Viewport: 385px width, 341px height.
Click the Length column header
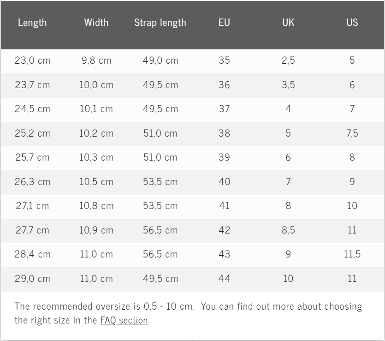[x=32, y=23]
